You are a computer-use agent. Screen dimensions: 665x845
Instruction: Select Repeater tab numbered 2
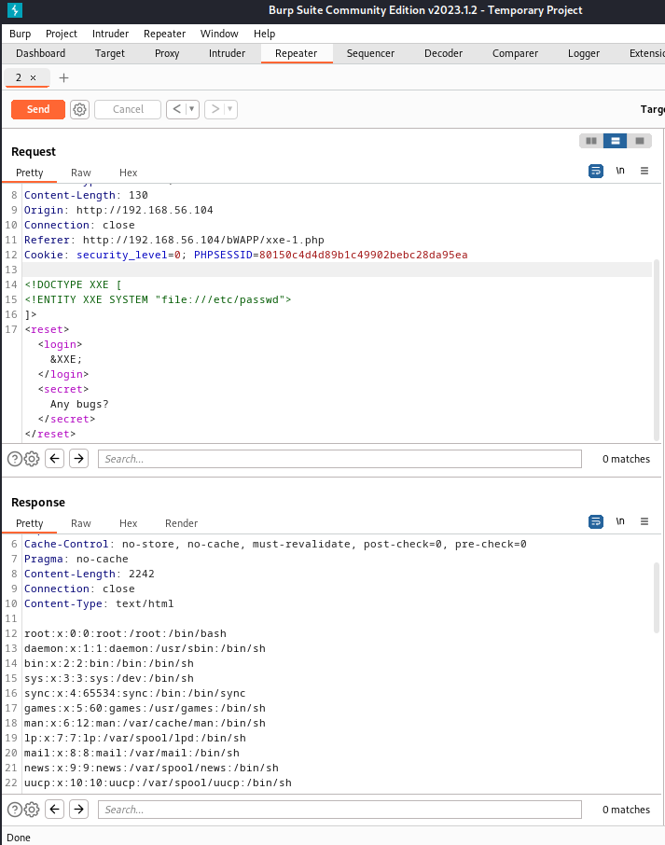coord(19,78)
